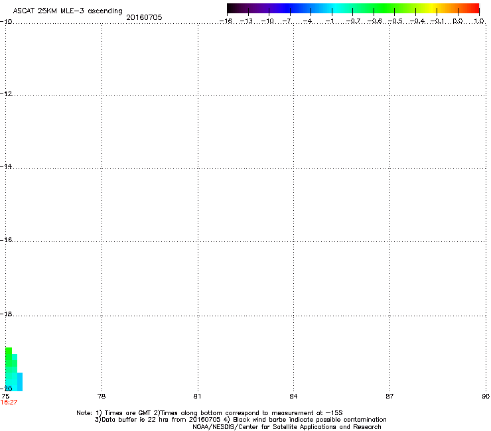Screen dimensions: 491x431
Task: Click the red 16:27 time stamp
Action: [x=9, y=402]
